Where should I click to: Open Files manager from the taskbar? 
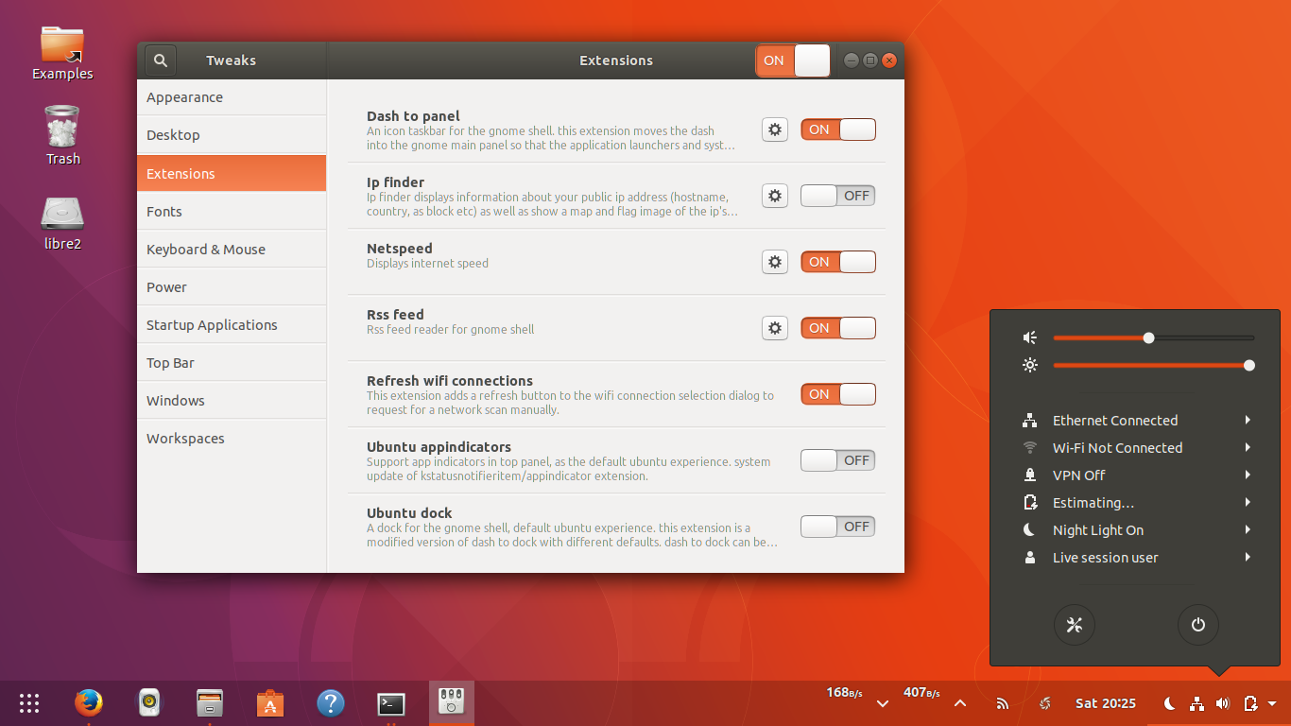(210, 703)
